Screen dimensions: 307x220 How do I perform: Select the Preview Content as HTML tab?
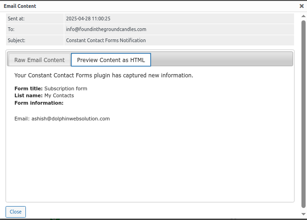point(111,60)
